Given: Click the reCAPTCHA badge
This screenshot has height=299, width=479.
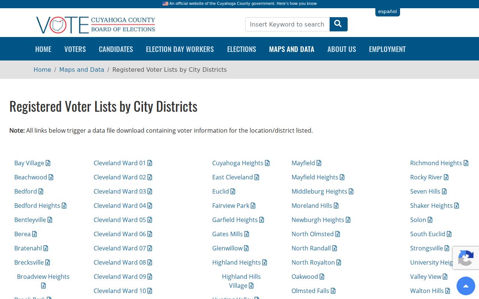Looking at the screenshot, I should tap(466, 258).
